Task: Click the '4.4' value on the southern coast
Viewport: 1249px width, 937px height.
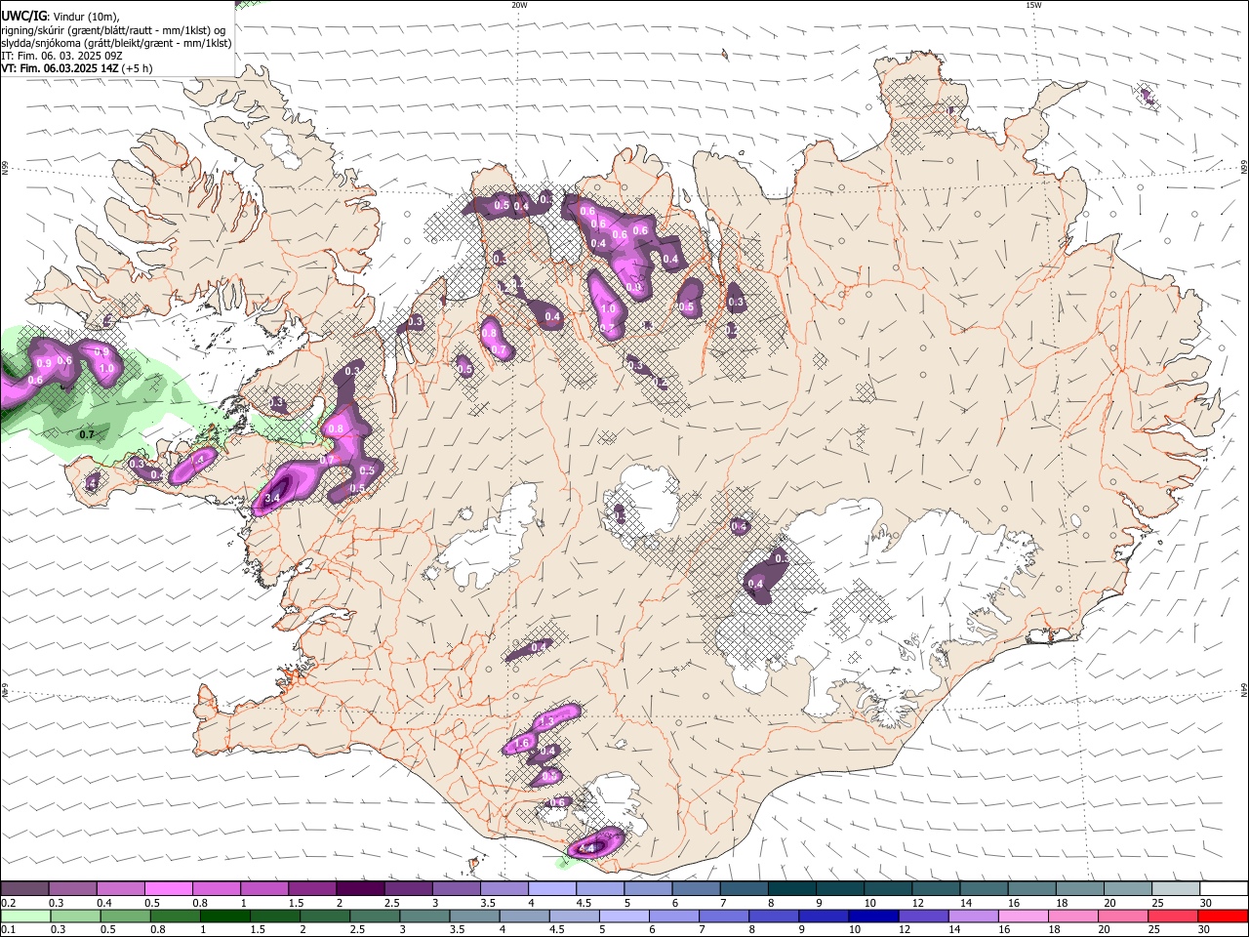Action: click(x=586, y=849)
